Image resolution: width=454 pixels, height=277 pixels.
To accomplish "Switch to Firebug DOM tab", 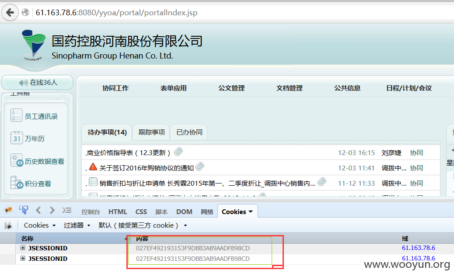I will [x=184, y=212].
